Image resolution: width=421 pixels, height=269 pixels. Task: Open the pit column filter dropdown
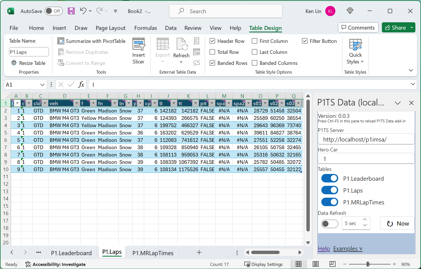(212, 103)
